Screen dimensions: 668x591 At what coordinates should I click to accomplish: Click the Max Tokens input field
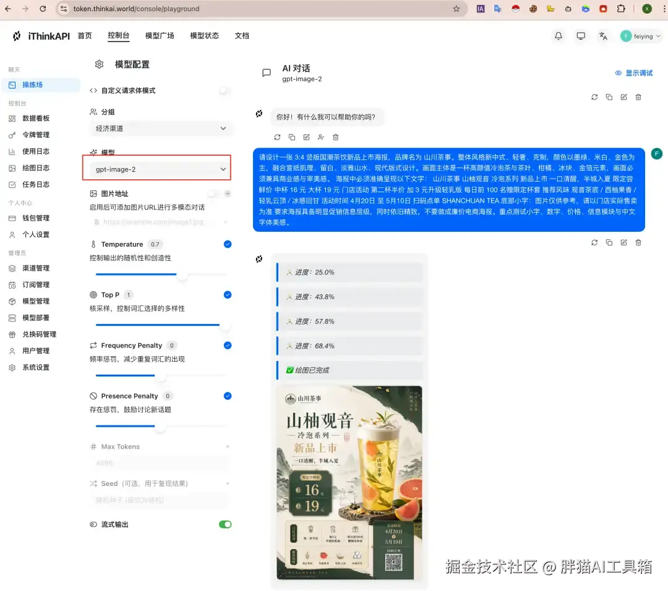click(x=161, y=463)
